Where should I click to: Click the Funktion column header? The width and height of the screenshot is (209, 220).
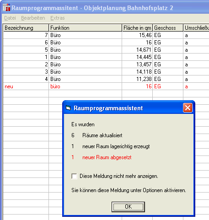[86, 28]
